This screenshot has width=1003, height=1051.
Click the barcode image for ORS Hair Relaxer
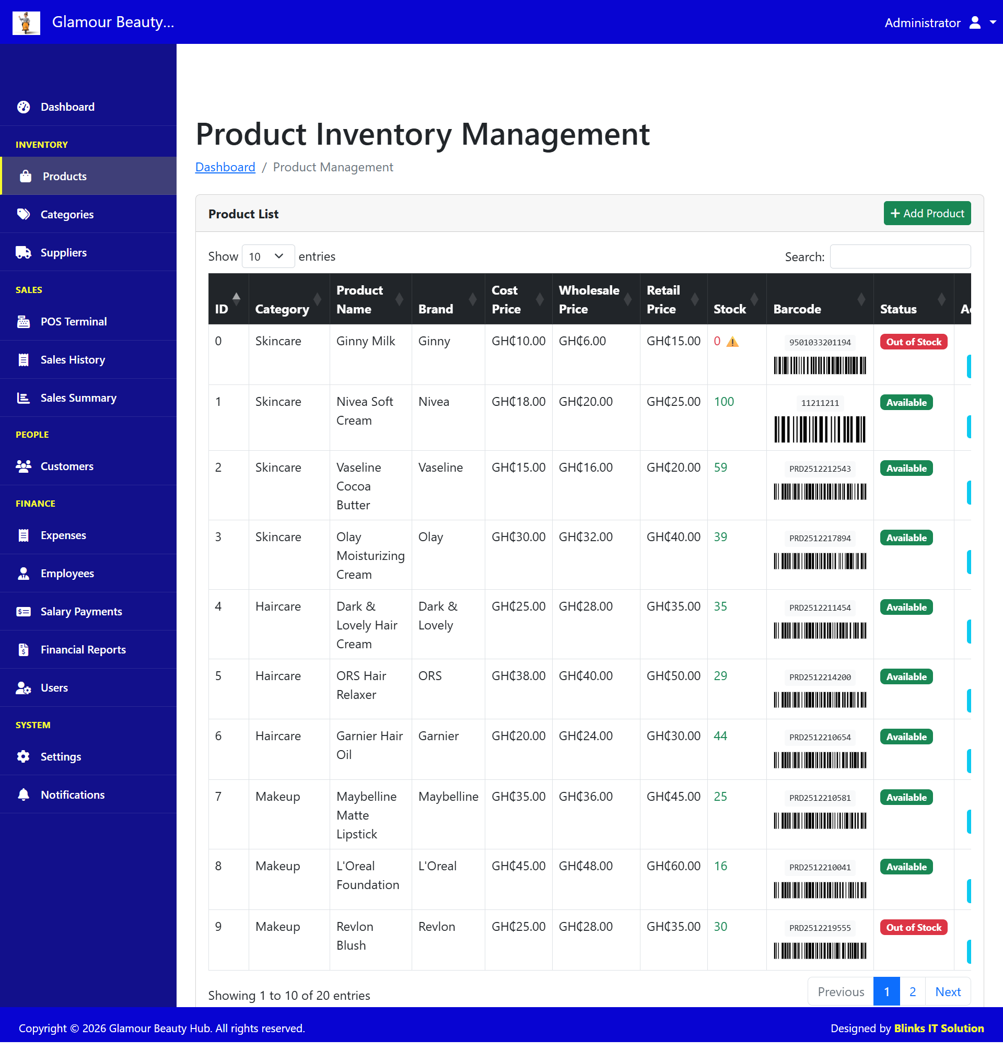pos(820,700)
